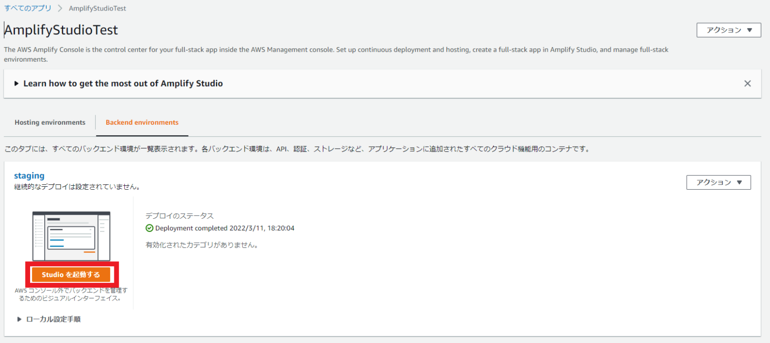Select the Backend environments tab
The height and width of the screenshot is (343, 770).
pos(142,122)
